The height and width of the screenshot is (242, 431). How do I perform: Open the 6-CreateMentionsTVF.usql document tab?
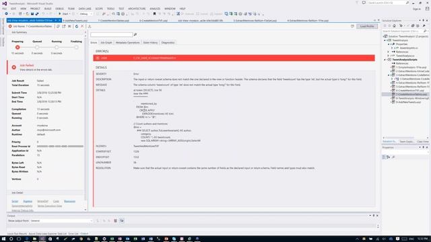click(153, 20)
